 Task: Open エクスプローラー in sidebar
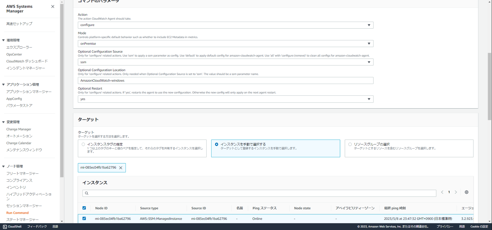[19, 47]
